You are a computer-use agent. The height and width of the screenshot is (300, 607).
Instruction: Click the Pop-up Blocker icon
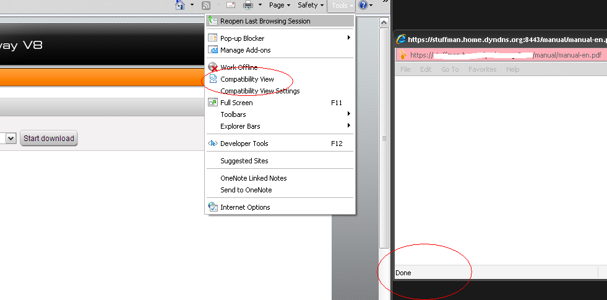point(213,38)
